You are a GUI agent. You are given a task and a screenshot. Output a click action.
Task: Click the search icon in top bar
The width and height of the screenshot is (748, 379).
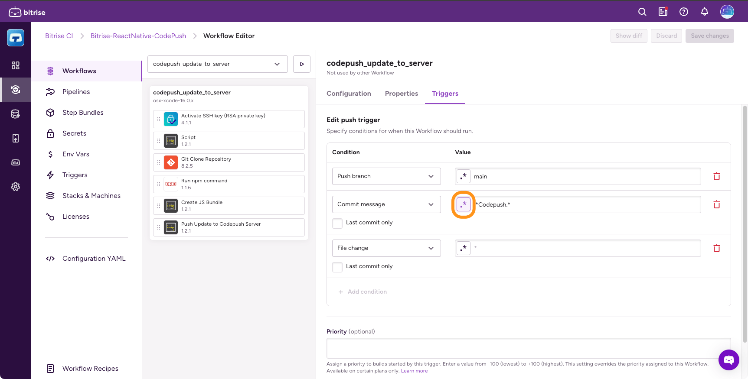click(642, 12)
